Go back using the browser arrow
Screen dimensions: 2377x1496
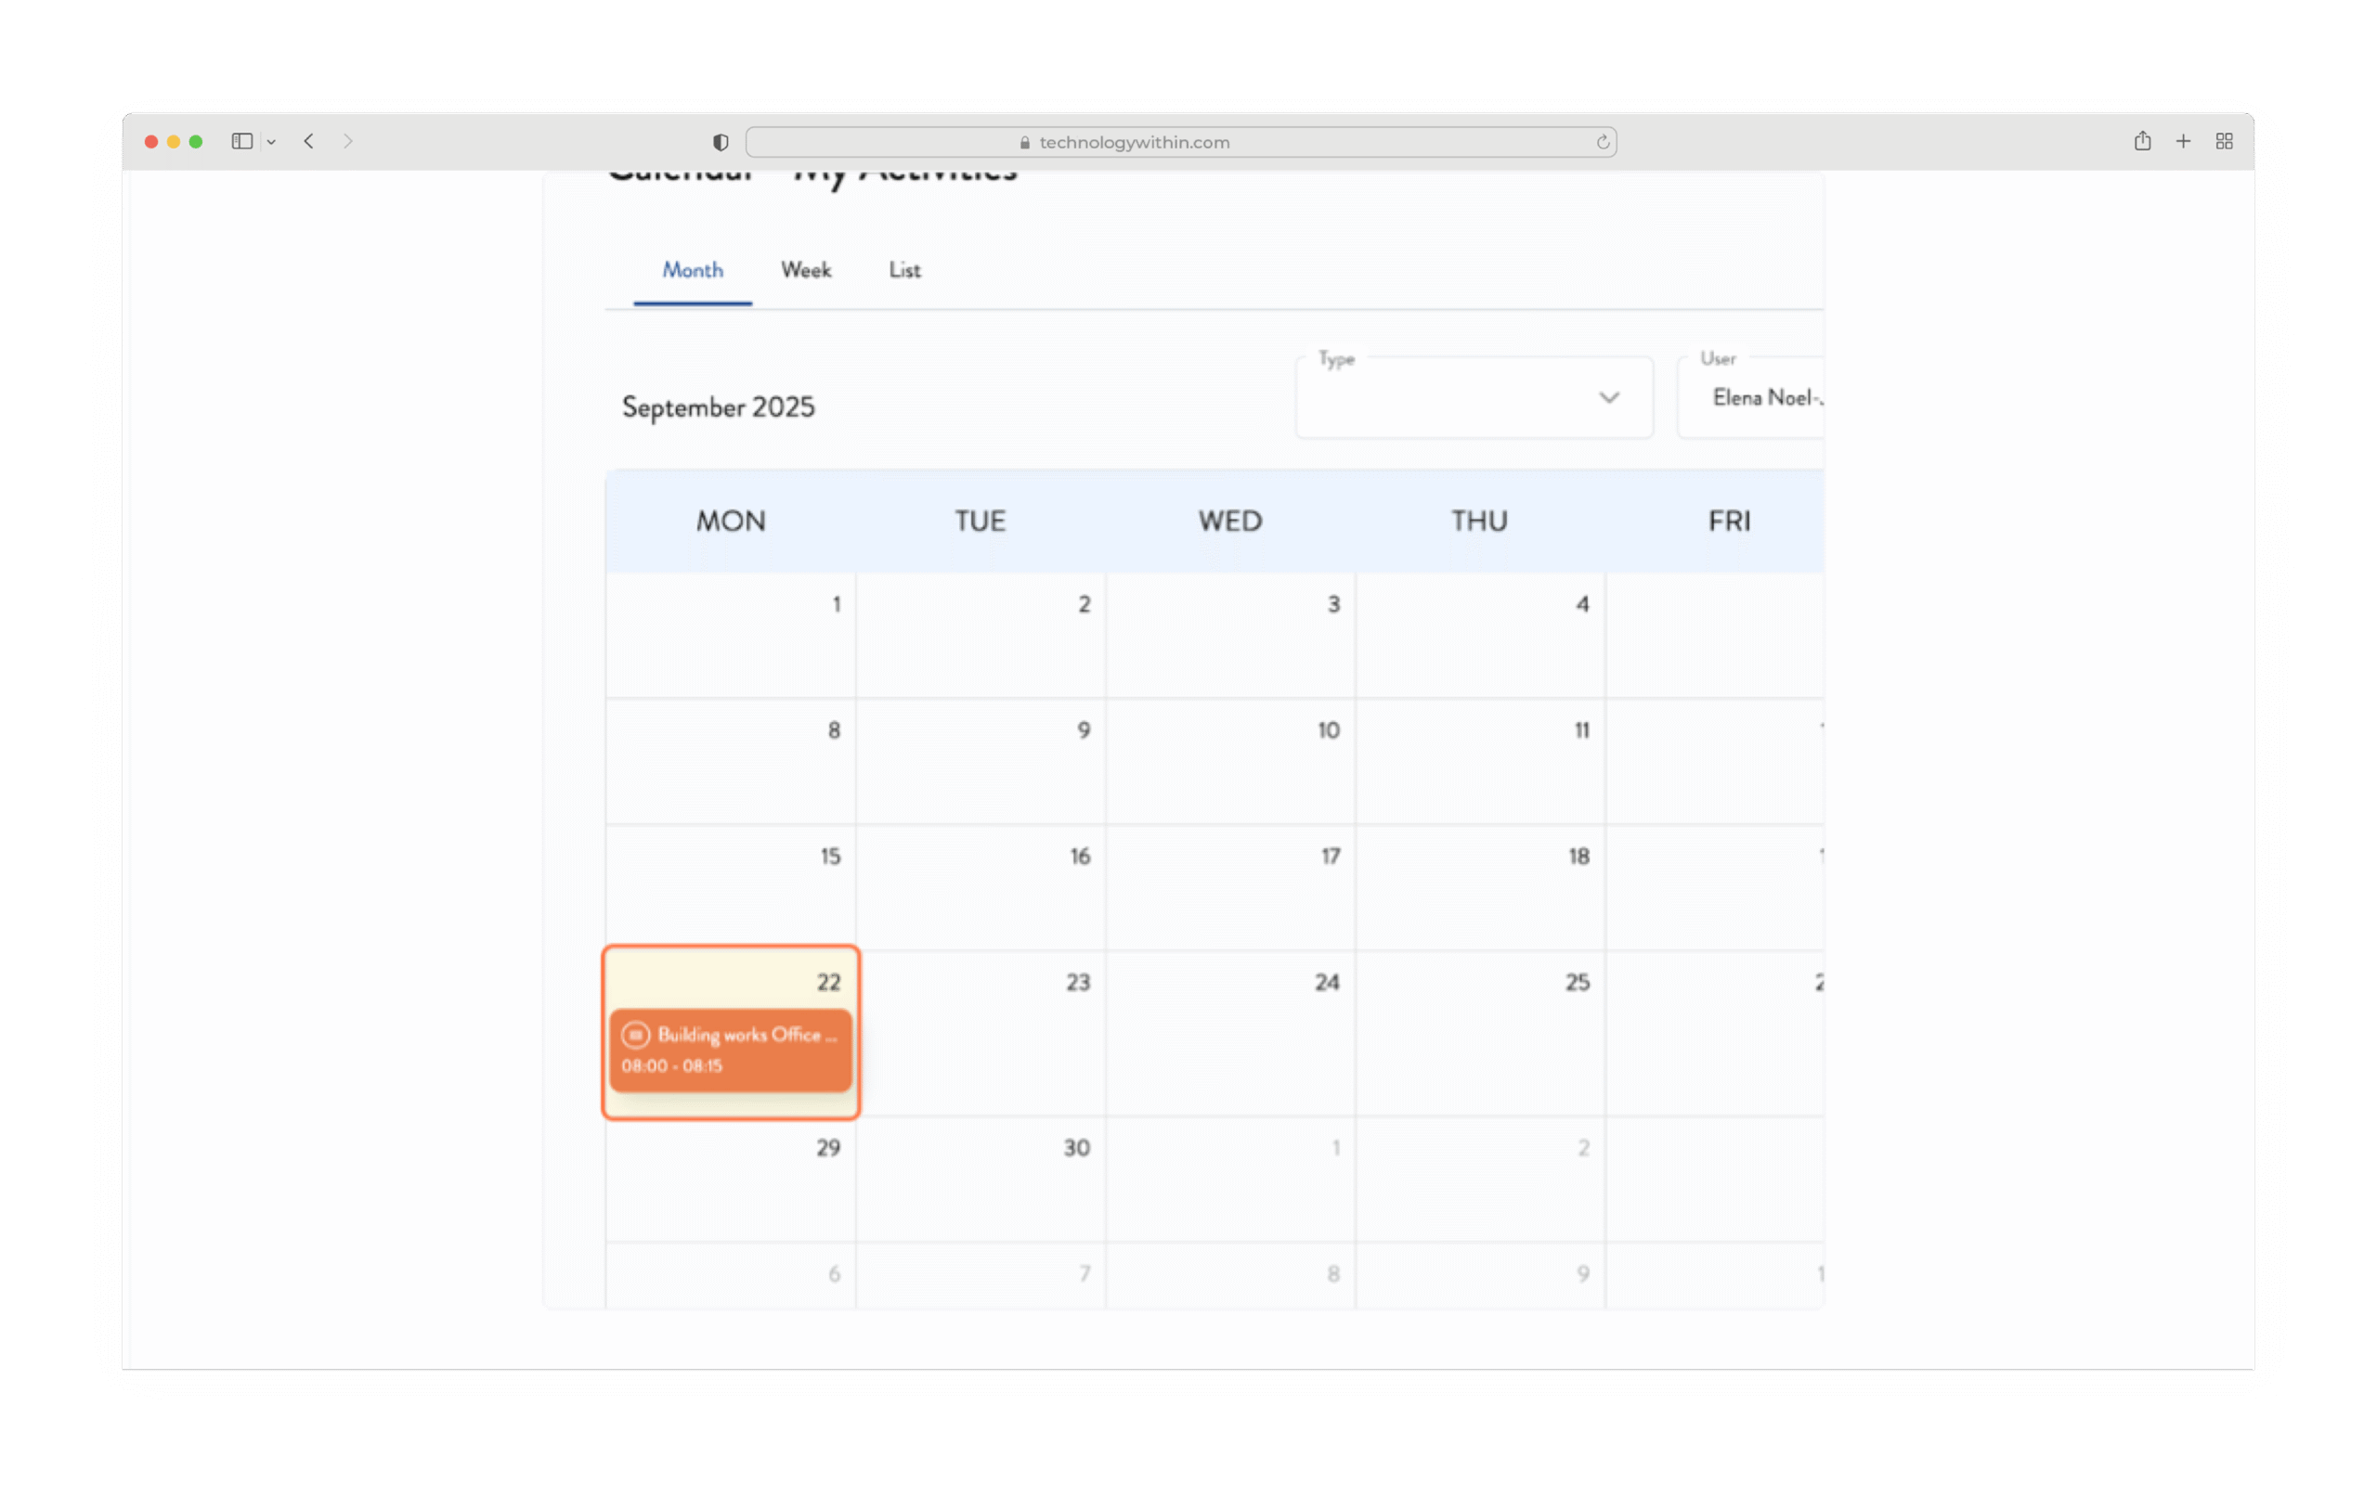309,141
